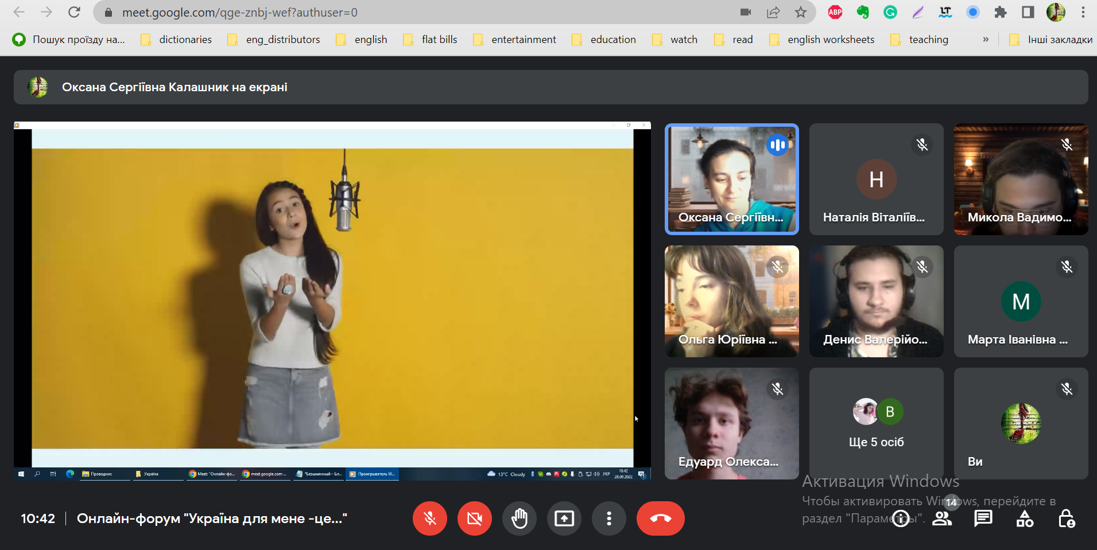Show the participants list
This screenshot has height=550, width=1097.
point(942,518)
